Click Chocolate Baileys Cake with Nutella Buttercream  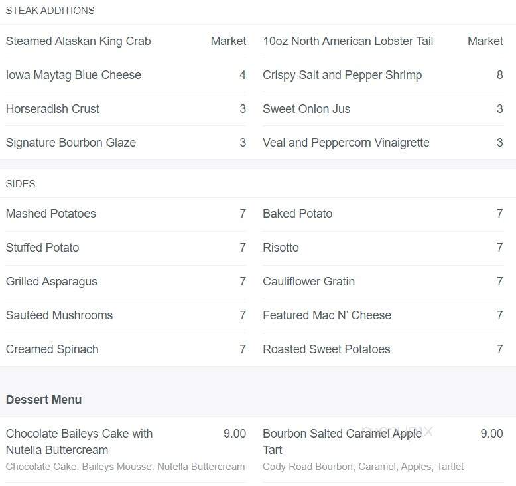(x=80, y=442)
